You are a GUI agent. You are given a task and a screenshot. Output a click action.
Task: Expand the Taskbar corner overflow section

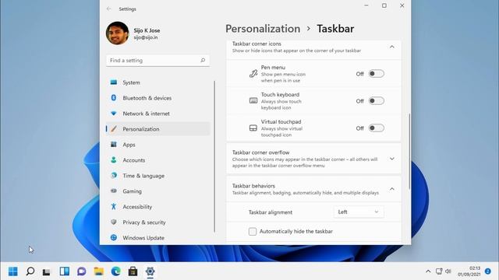coord(392,159)
